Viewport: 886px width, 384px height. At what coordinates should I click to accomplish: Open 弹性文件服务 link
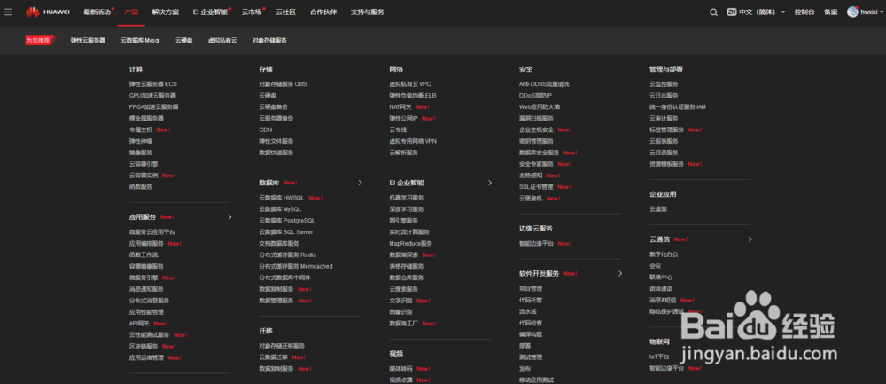click(x=276, y=141)
